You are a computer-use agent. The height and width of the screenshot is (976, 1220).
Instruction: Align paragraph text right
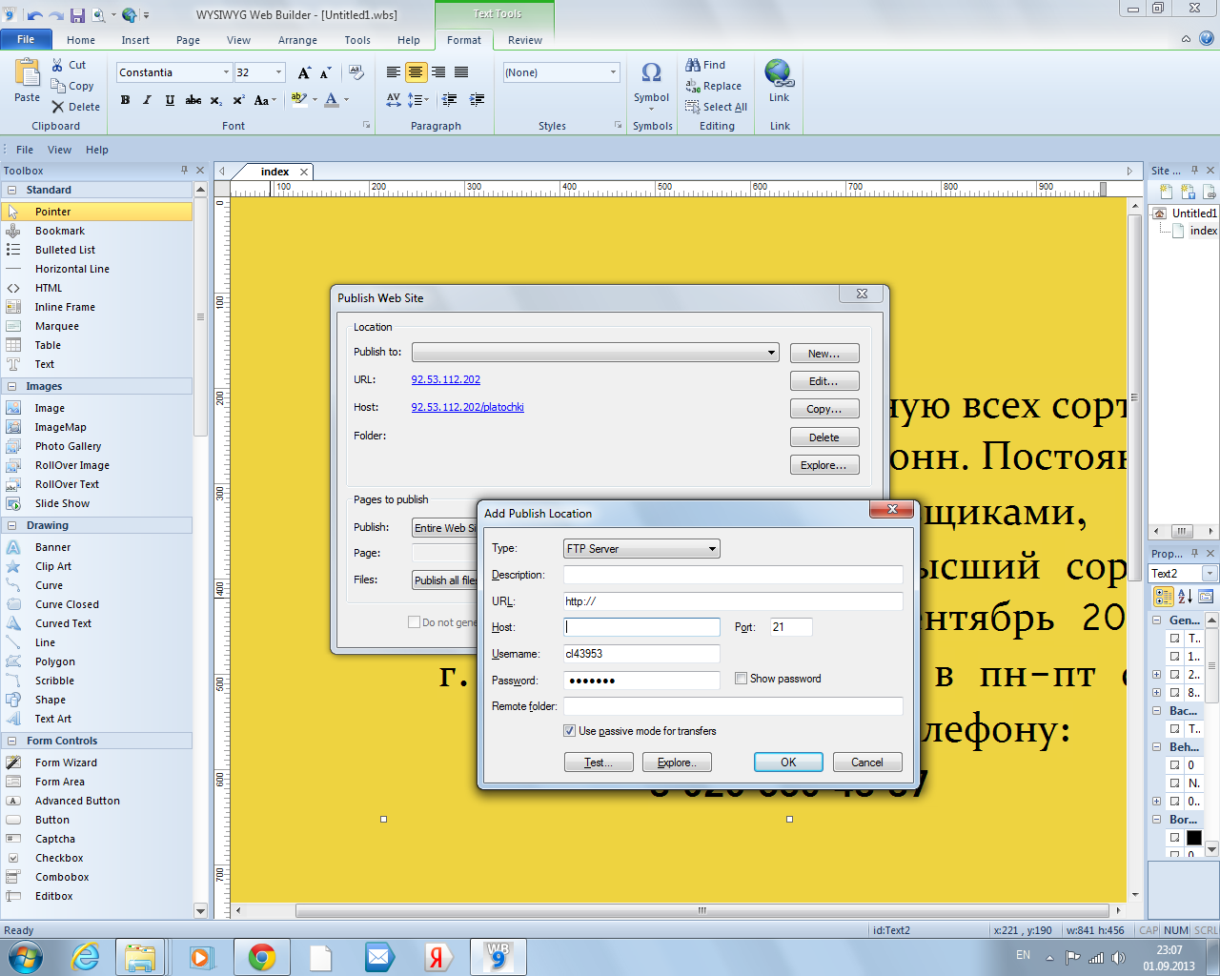[438, 72]
